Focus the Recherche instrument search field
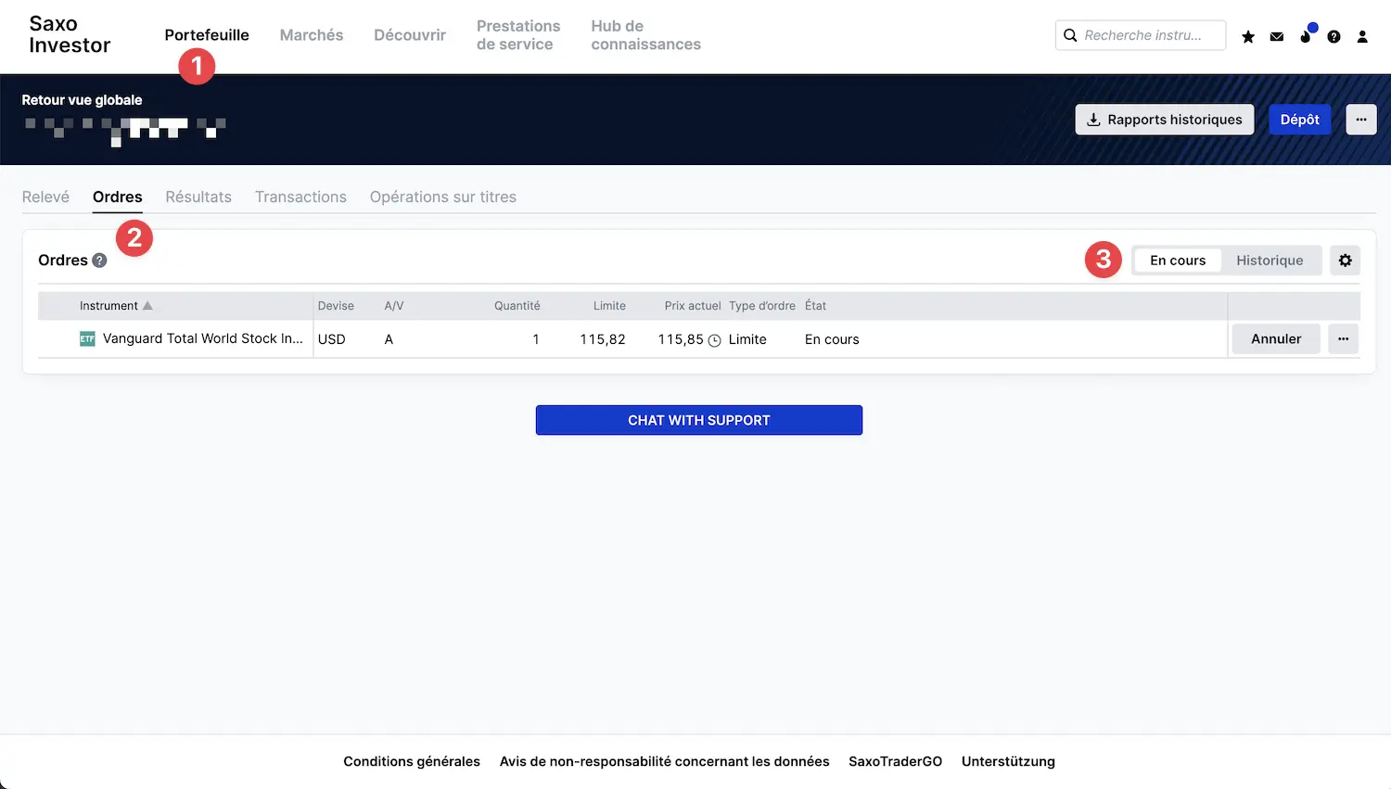Viewport: 1391px width, 789px height. (1141, 35)
